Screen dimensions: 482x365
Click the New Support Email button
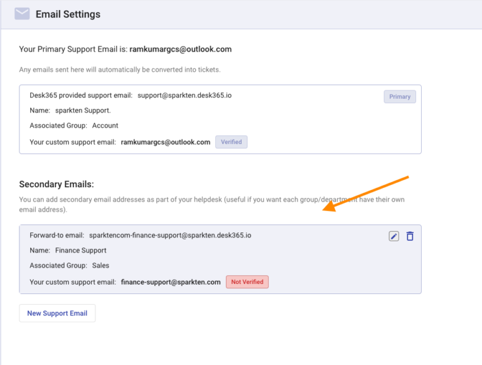coord(57,313)
